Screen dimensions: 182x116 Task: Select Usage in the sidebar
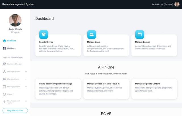(10, 94)
